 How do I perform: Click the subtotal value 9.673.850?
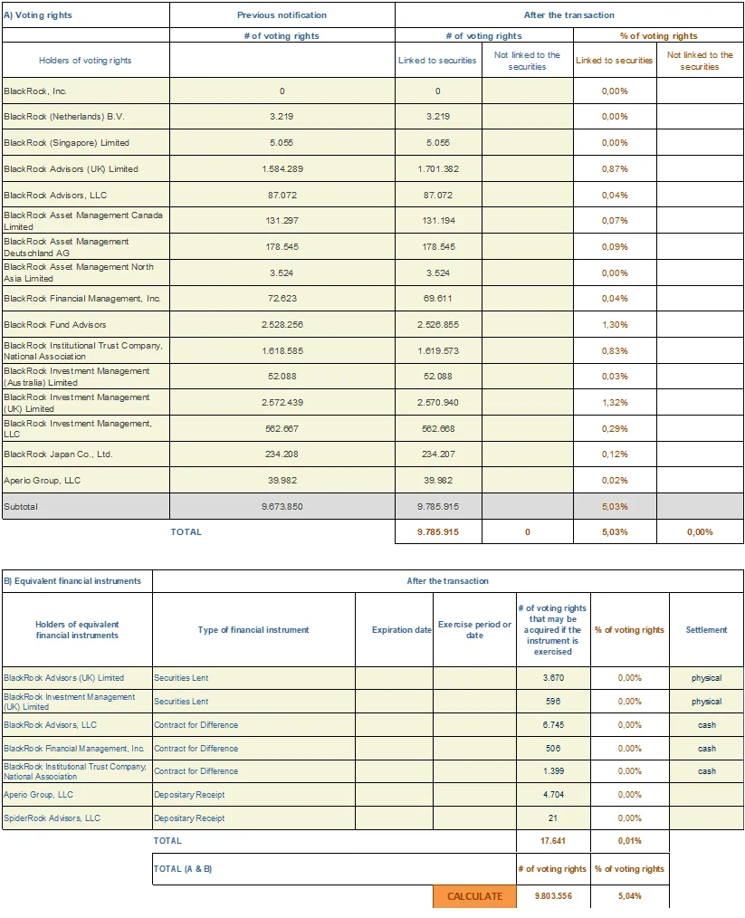(x=282, y=507)
